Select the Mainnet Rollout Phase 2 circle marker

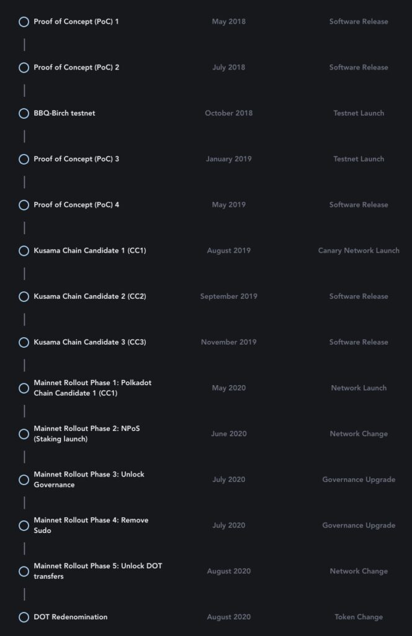(24, 434)
